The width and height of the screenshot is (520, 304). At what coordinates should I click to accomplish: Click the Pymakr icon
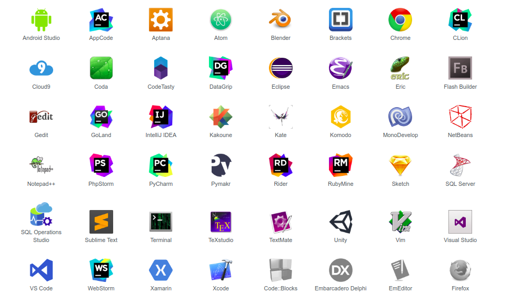click(x=221, y=165)
